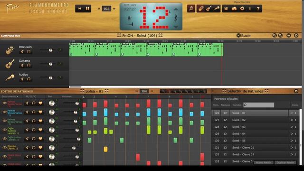
Task: Click the pan knob on Djembe Grave row
Action: (52, 148)
